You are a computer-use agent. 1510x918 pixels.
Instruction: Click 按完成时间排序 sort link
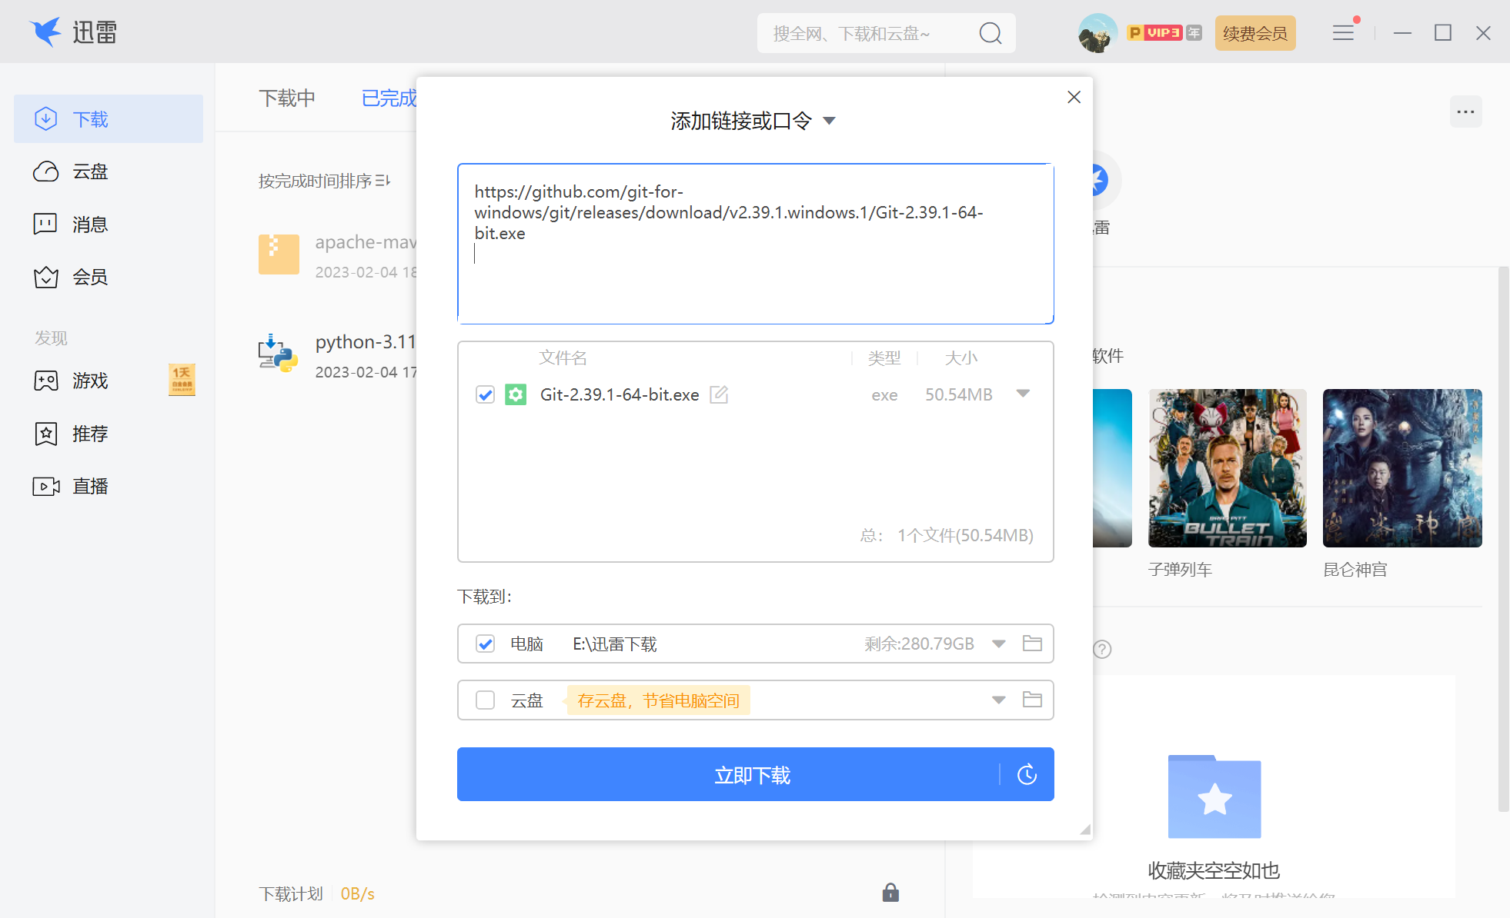(316, 181)
